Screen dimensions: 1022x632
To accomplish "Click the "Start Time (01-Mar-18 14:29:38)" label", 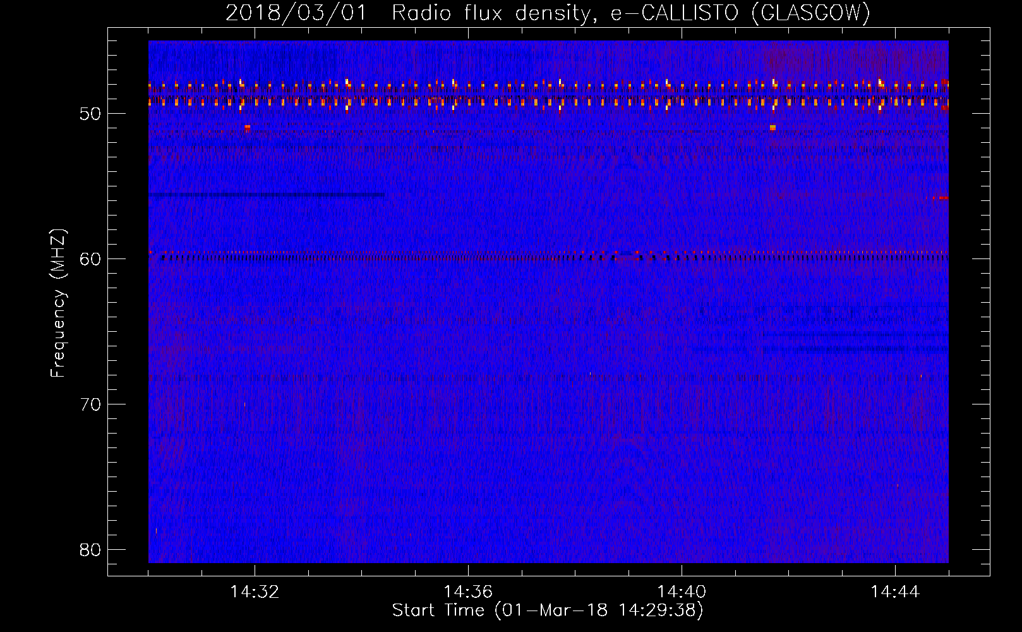I will [548, 611].
